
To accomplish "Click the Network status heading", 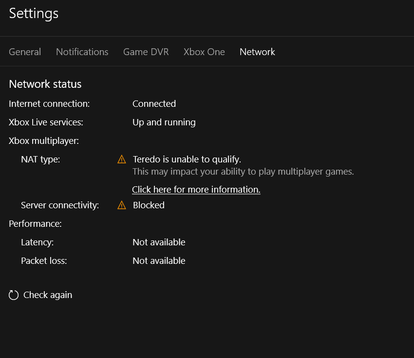I will coord(45,84).
